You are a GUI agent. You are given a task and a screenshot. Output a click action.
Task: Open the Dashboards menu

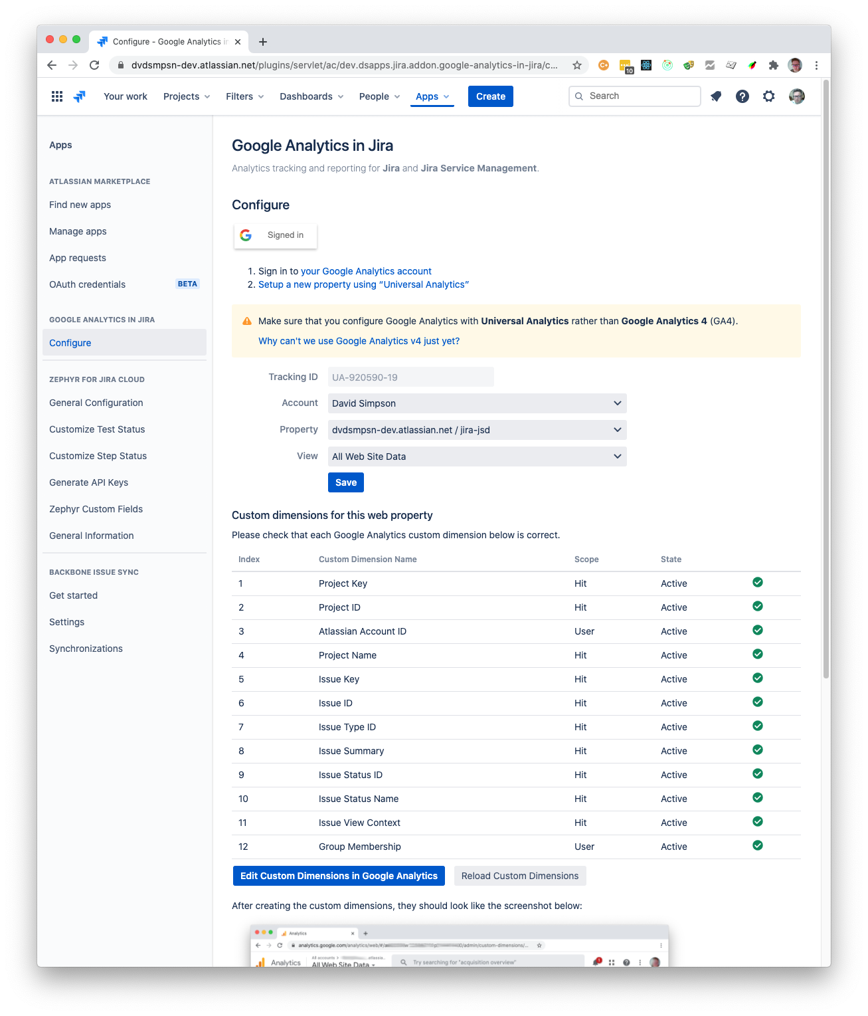tap(311, 96)
